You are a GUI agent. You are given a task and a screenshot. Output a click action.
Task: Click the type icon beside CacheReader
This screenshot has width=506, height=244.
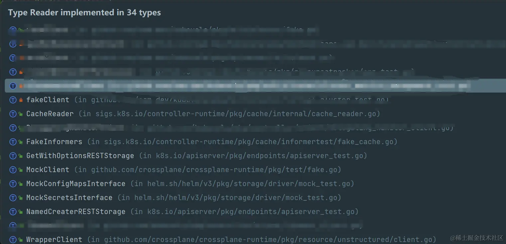[13, 114]
